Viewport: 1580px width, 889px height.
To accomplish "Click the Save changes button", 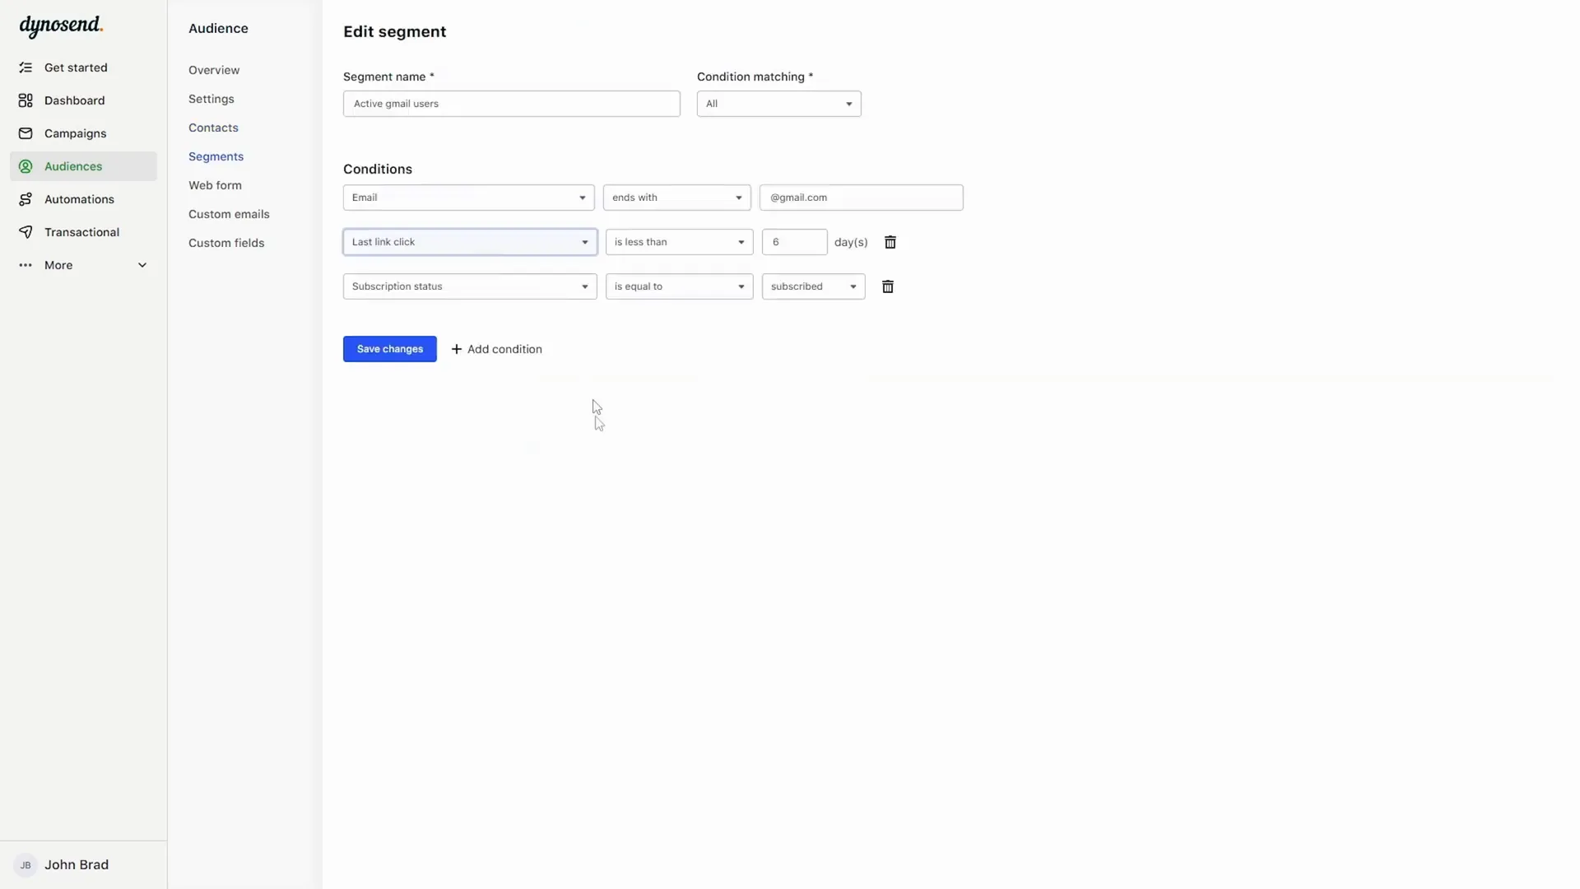I will [x=389, y=348].
